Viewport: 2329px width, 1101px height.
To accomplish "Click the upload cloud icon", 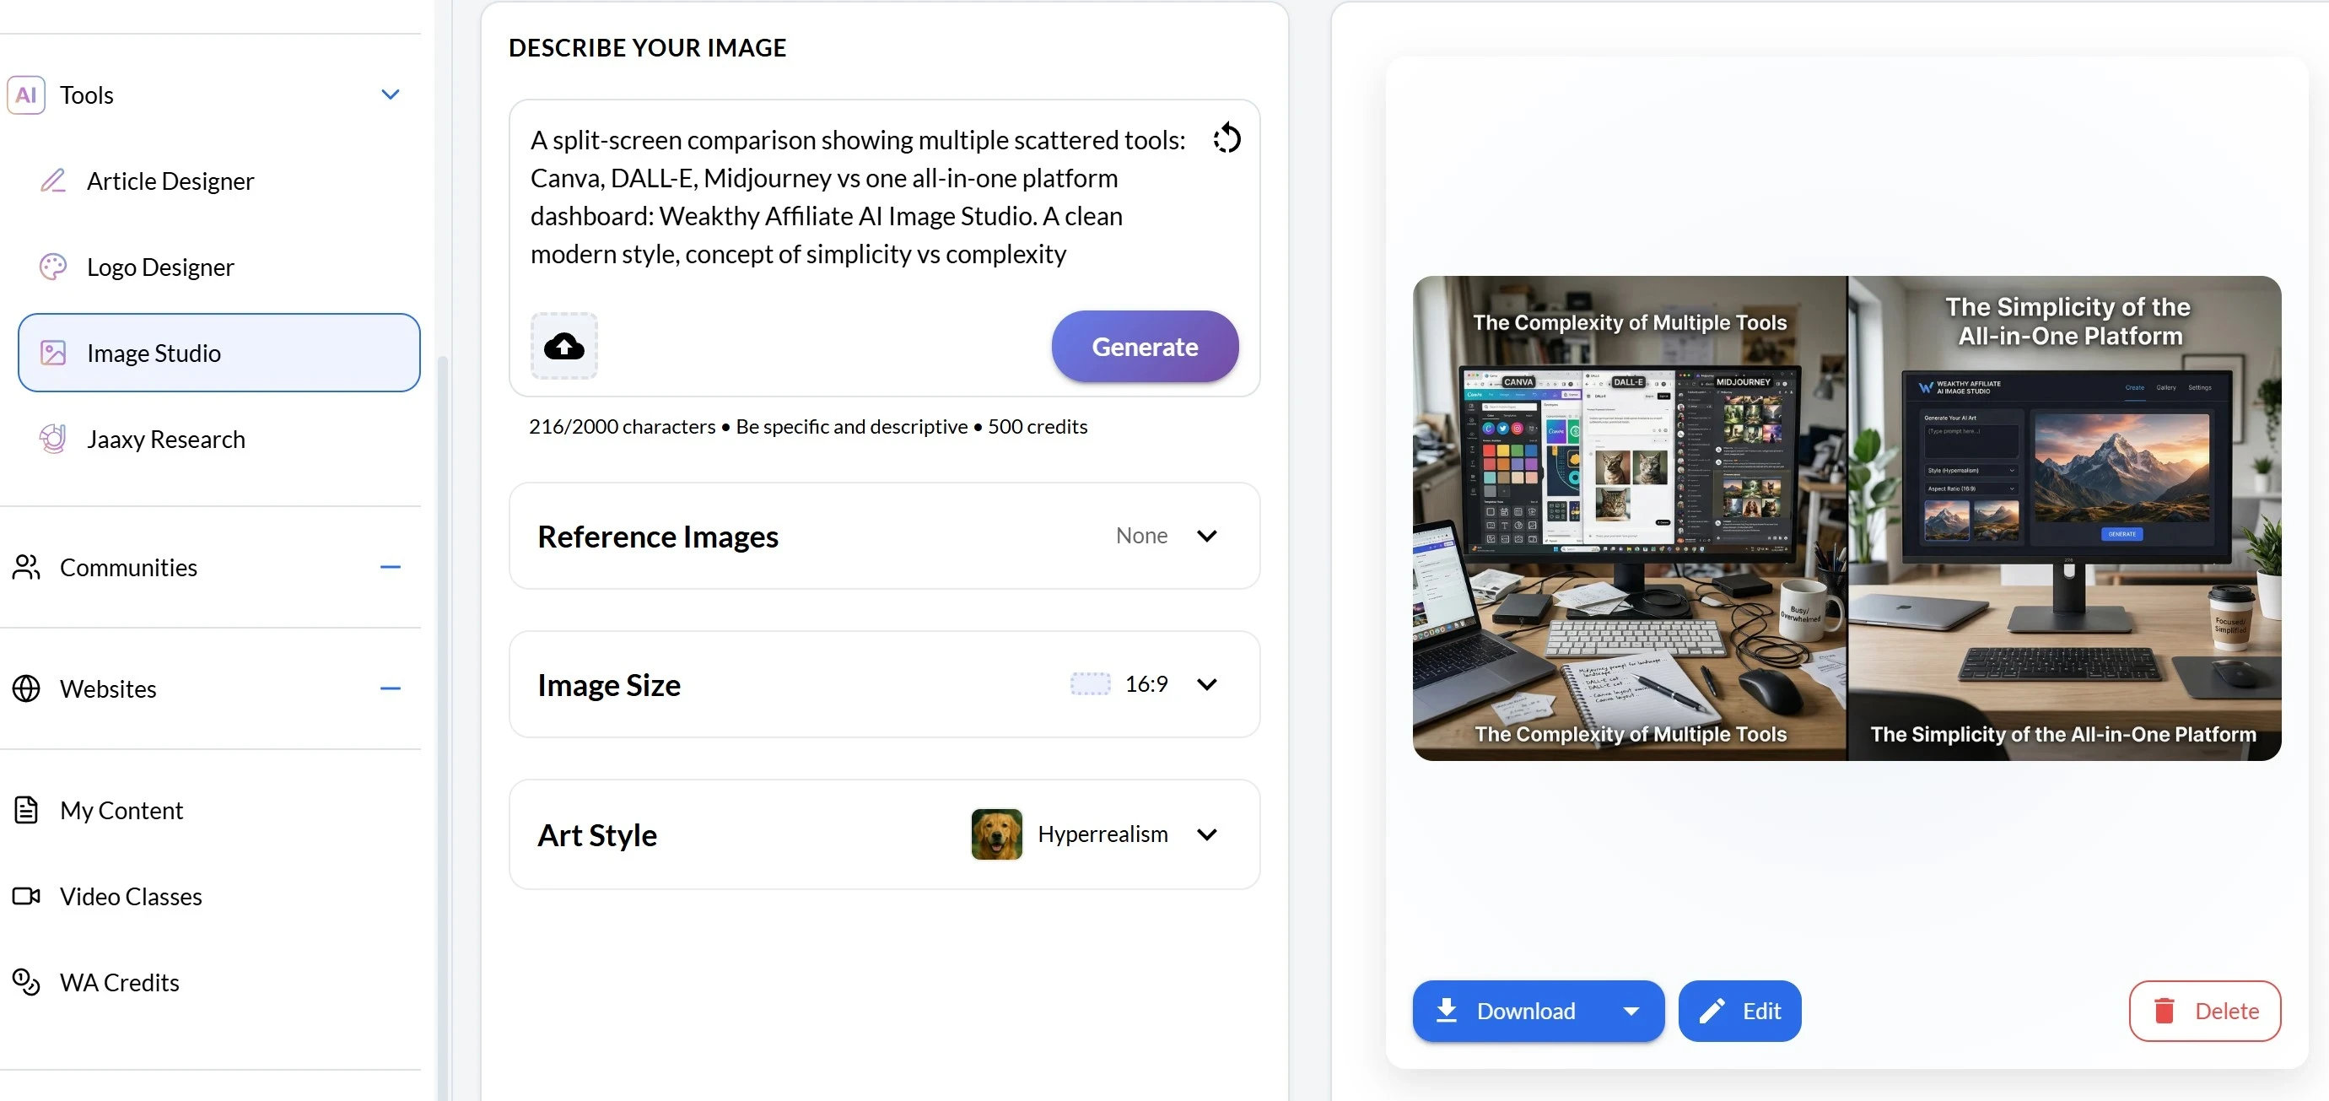I will point(563,346).
